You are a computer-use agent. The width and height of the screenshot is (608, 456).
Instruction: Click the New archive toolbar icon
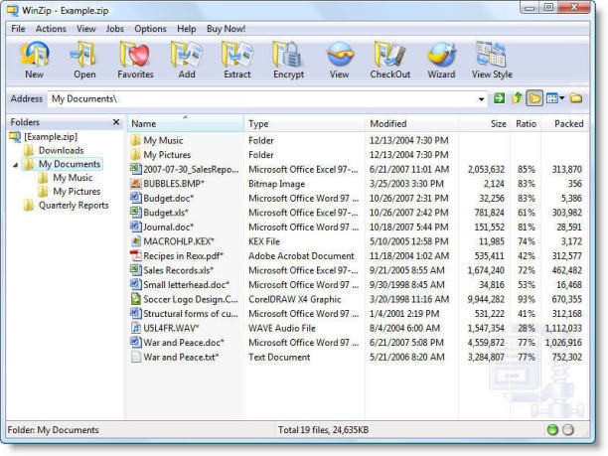pos(35,59)
